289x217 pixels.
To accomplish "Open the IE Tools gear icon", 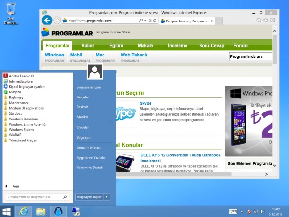I will (x=273, y=20).
